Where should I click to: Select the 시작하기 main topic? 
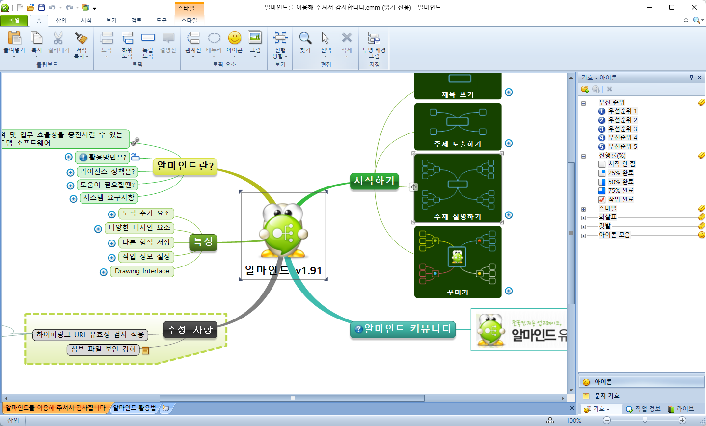[374, 181]
